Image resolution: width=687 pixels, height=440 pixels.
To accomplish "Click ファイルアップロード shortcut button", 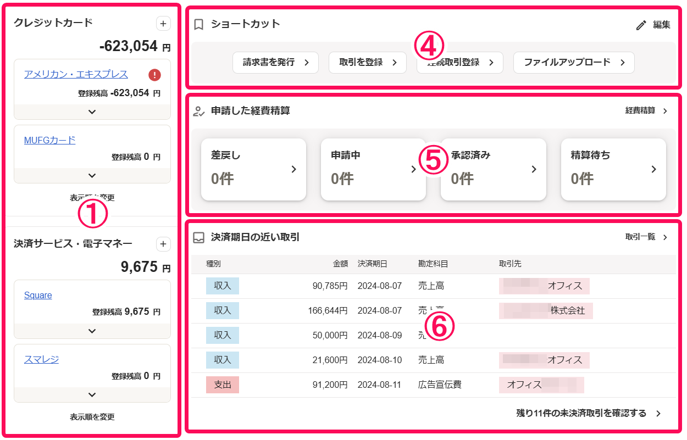I will 574,63.
